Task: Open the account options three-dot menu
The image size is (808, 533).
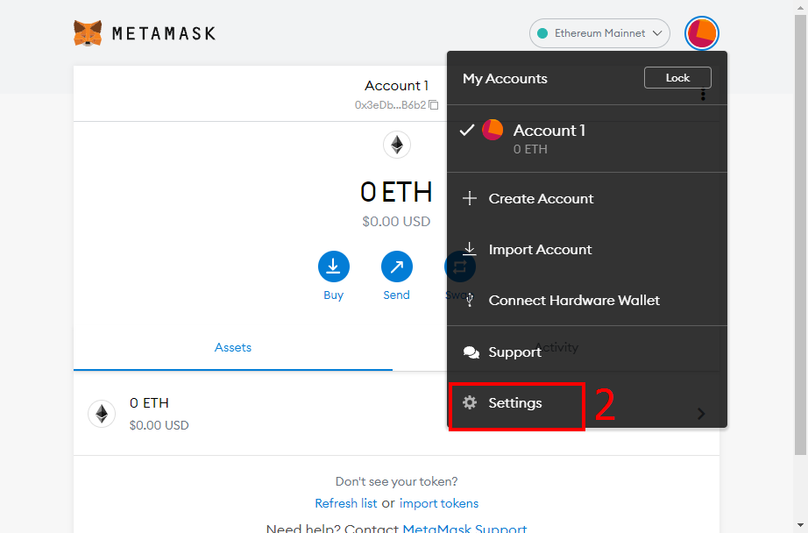Action: click(x=703, y=95)
